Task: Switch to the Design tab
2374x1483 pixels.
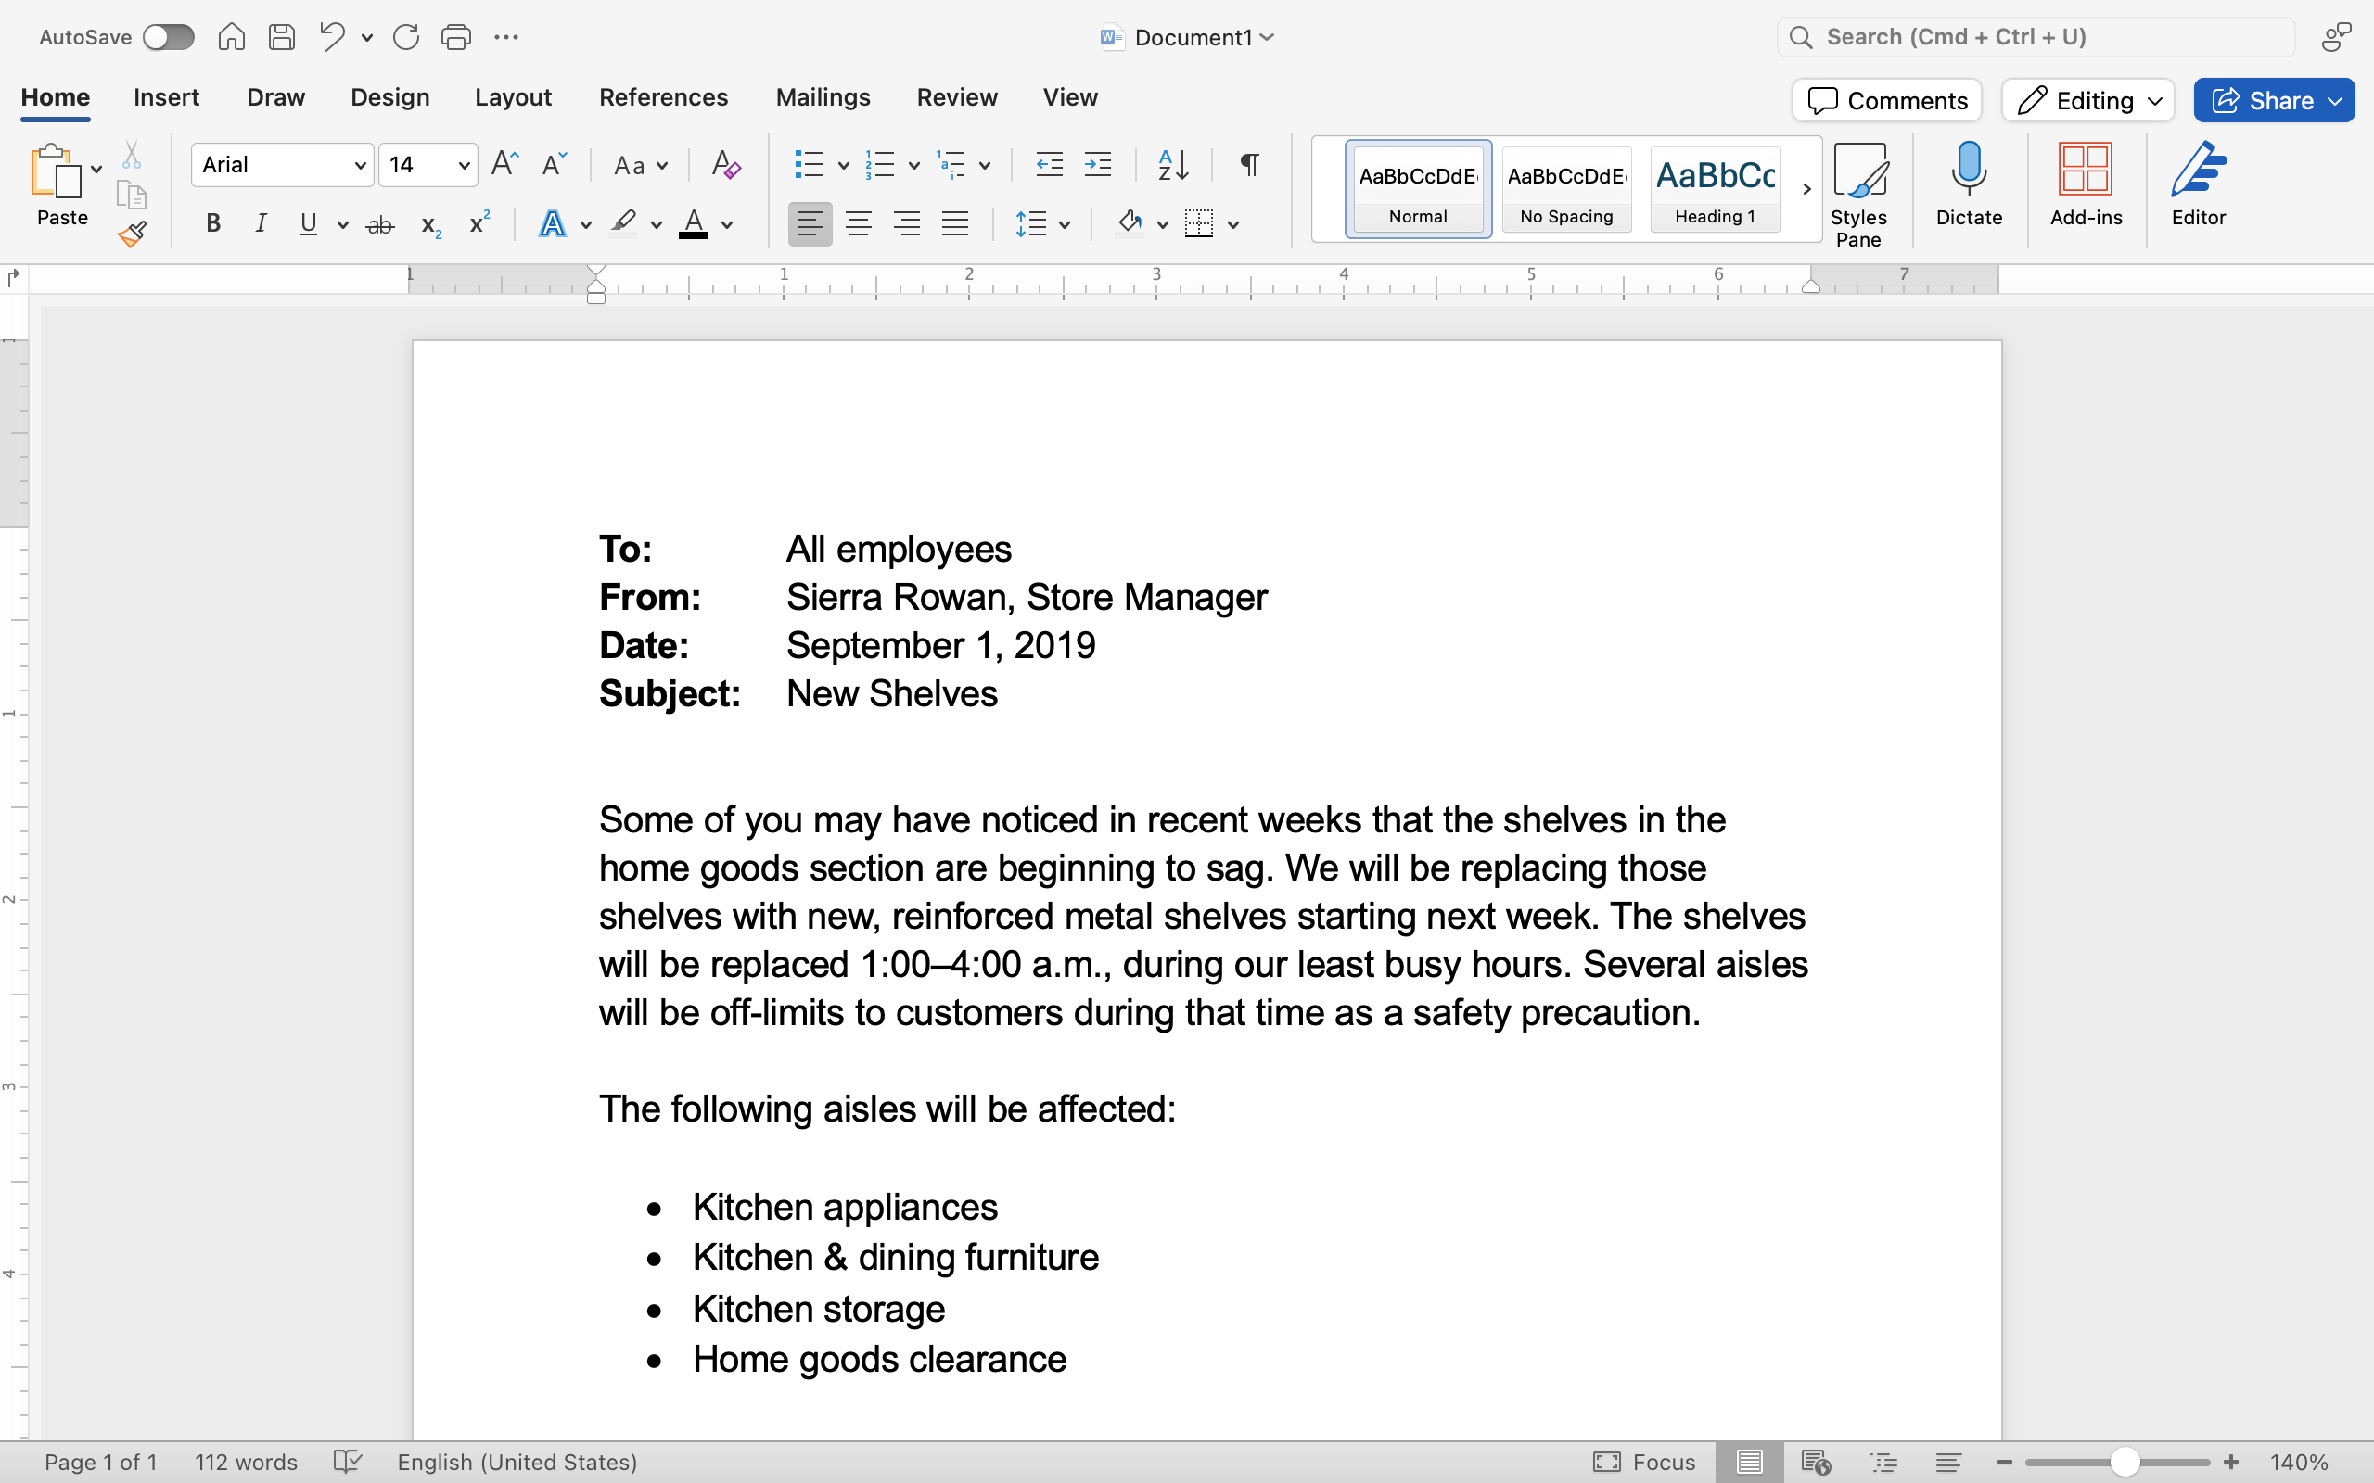Action: (389, 97)
